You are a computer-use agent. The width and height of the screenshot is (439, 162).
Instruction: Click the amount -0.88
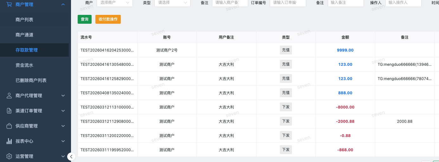pyautogui.click(x=345, y=136)
